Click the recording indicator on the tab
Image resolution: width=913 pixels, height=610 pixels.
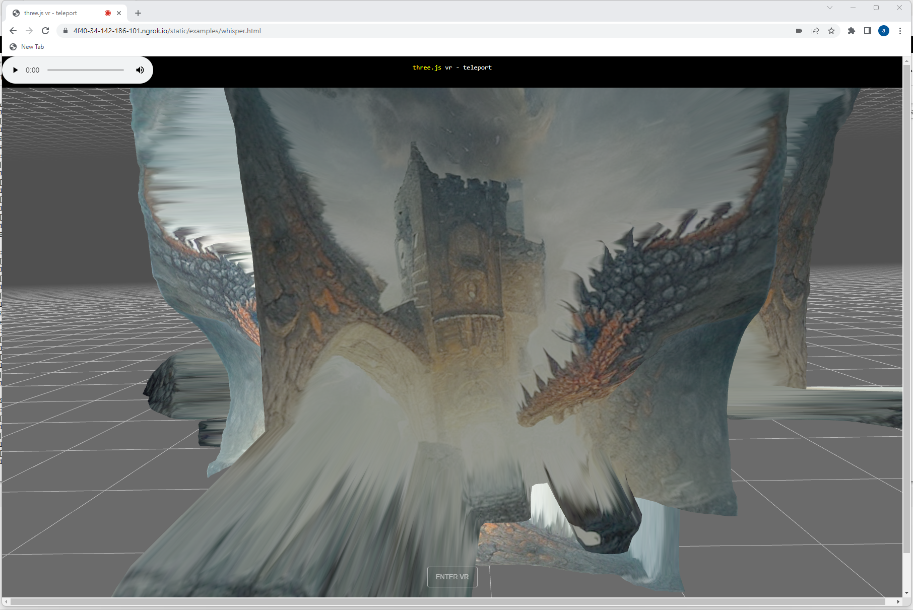[x=108, y=13]
